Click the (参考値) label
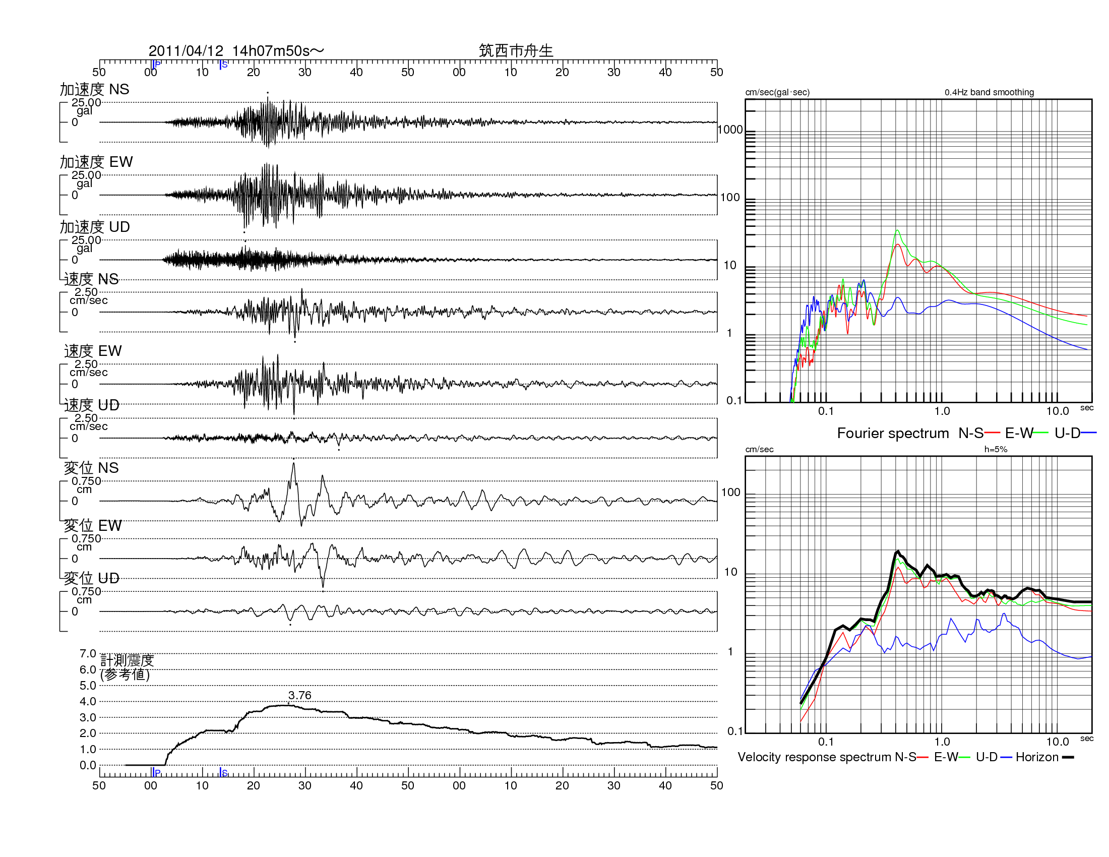1109x857 pixels. click(126, 675)
